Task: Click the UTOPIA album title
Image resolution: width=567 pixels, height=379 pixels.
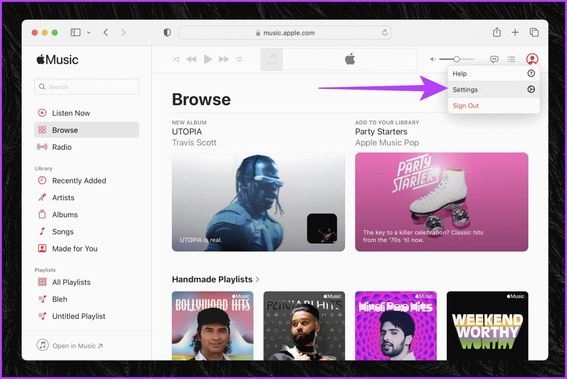Action: [x=187, y=132]
